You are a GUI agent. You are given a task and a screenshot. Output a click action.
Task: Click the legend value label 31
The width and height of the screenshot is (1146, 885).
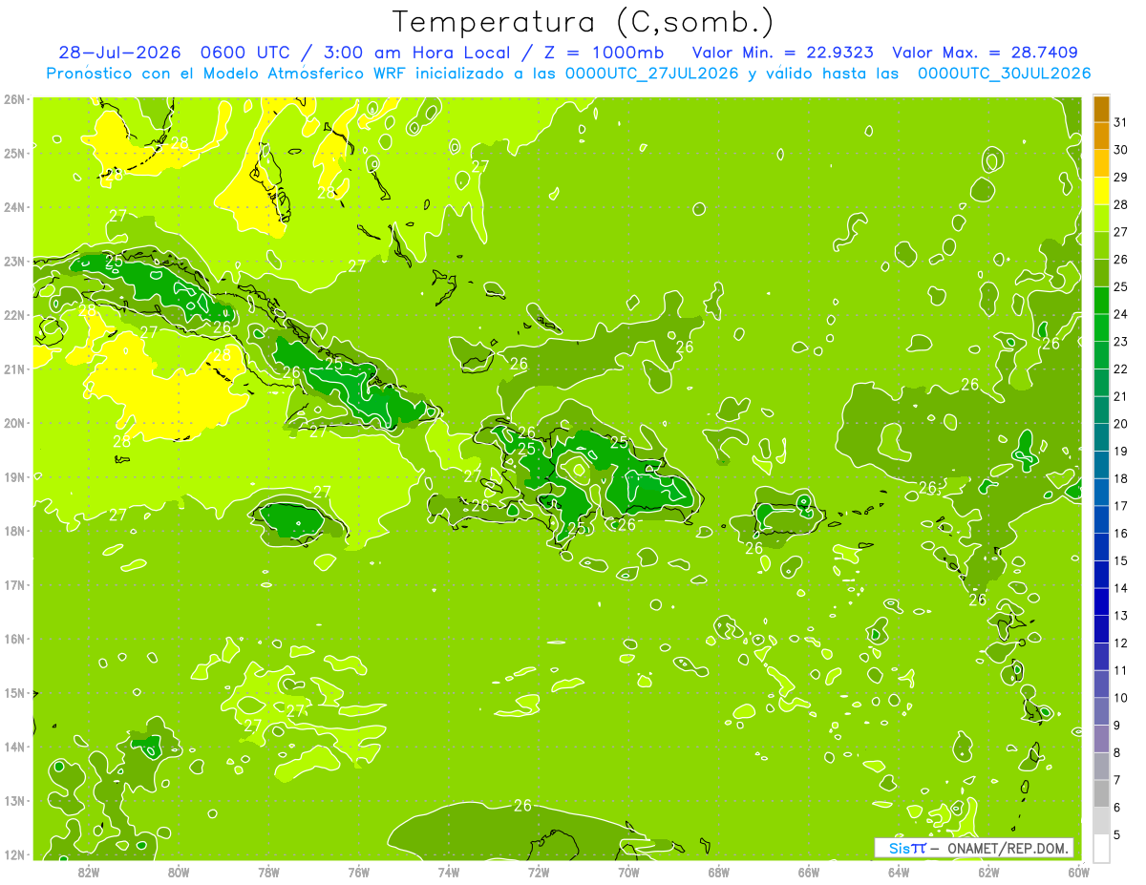tap(1120, 122)
